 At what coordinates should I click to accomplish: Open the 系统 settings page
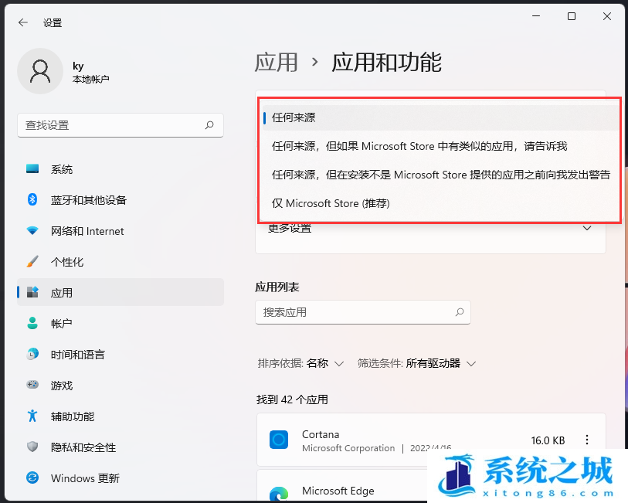pyautogui.click(x=62, y=169)
